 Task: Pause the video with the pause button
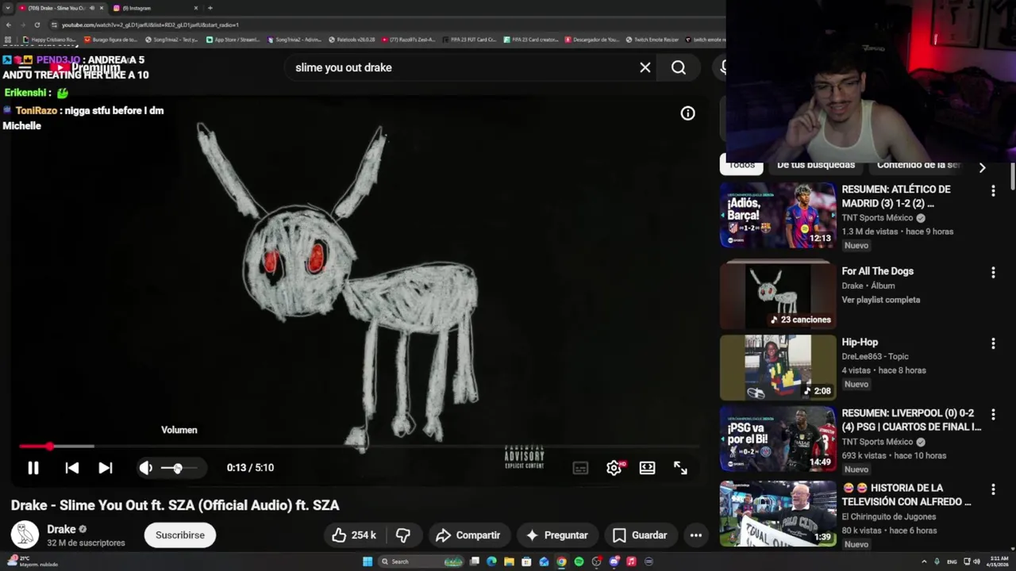tap(33, 468)
